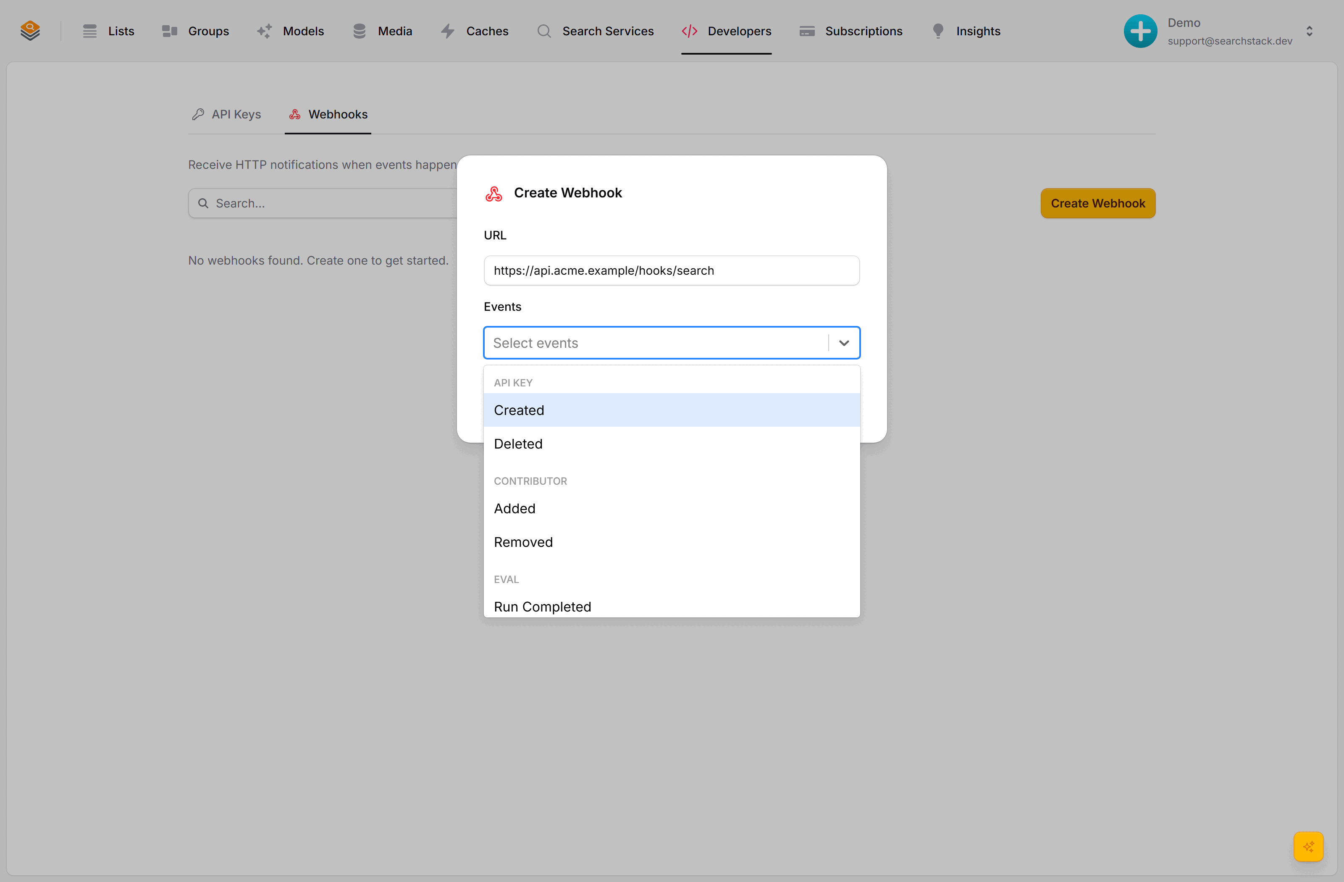Choose the Deleted event under API Key

point(672,444)
